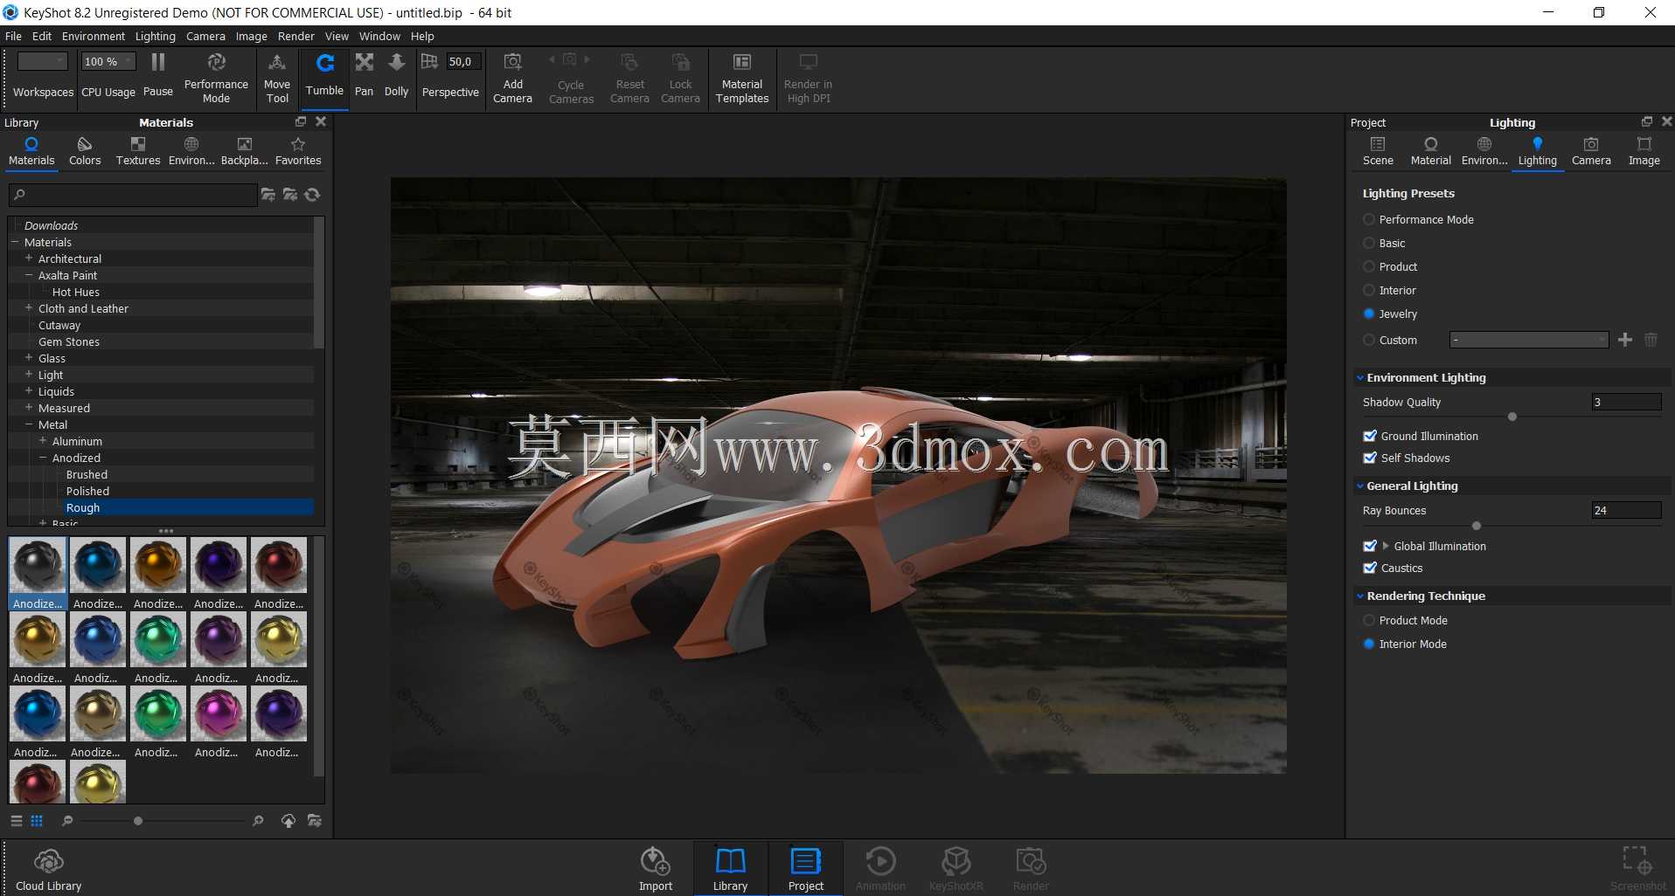Collapse the Environment Lighting section
Image resolution: width=1675 pixels, height=896 pixels.
click(x=1360, y=378)
